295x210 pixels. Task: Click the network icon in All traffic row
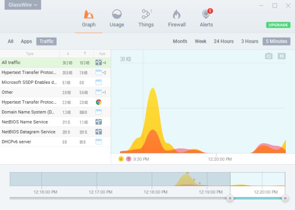[x=99, y=62]
